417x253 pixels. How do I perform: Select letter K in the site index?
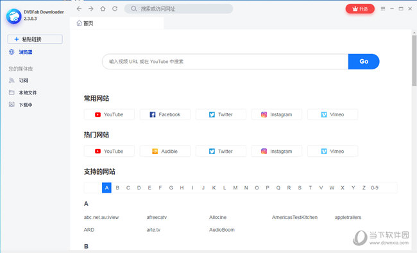(x=214, y=188)
